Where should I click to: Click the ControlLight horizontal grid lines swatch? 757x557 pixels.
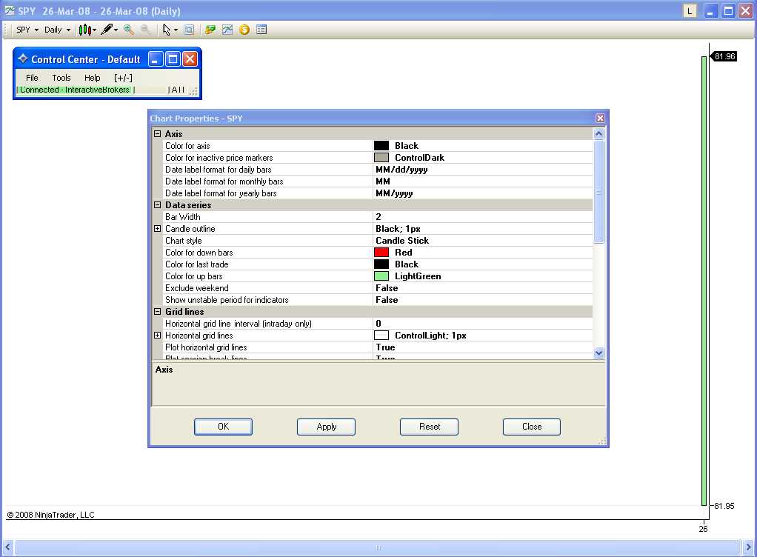[x=381, y=335]
